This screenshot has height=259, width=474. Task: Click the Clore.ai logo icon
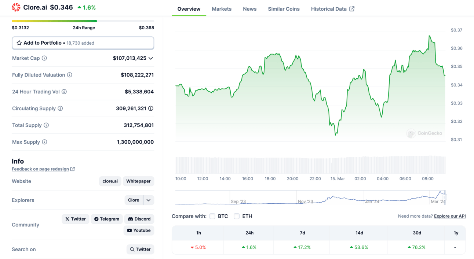pos(16,7)
